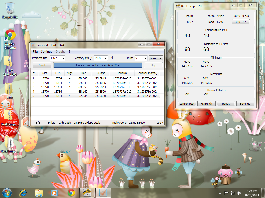Viewport: 265px width, 198px height.
Task: Switch to LinX via its taskbar button
Action: pyautogui.click(x=103, y=193)
